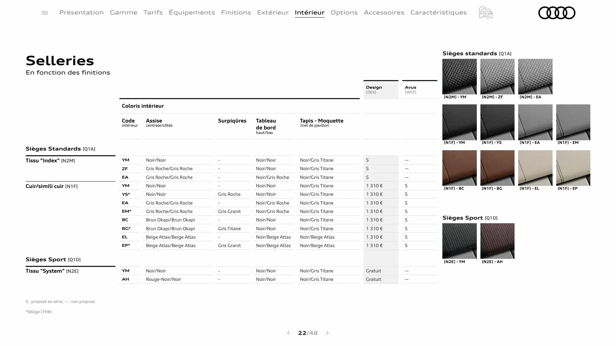This screenshot has height=346, width=616.
Task: Open the Gamme tab
Action: coord(124,12)
